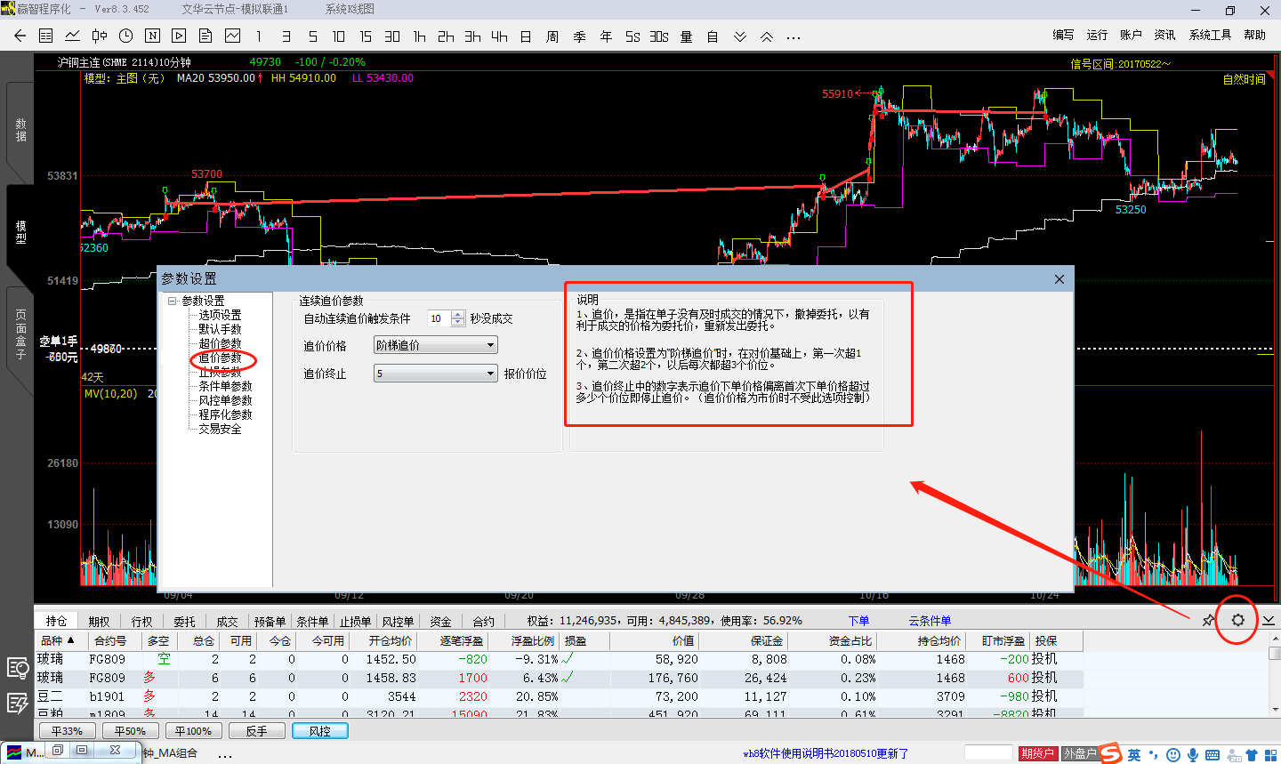Click the 反手 button
Screen dimensions: 1281x764
pyautogui.click(x=256, y=731)
